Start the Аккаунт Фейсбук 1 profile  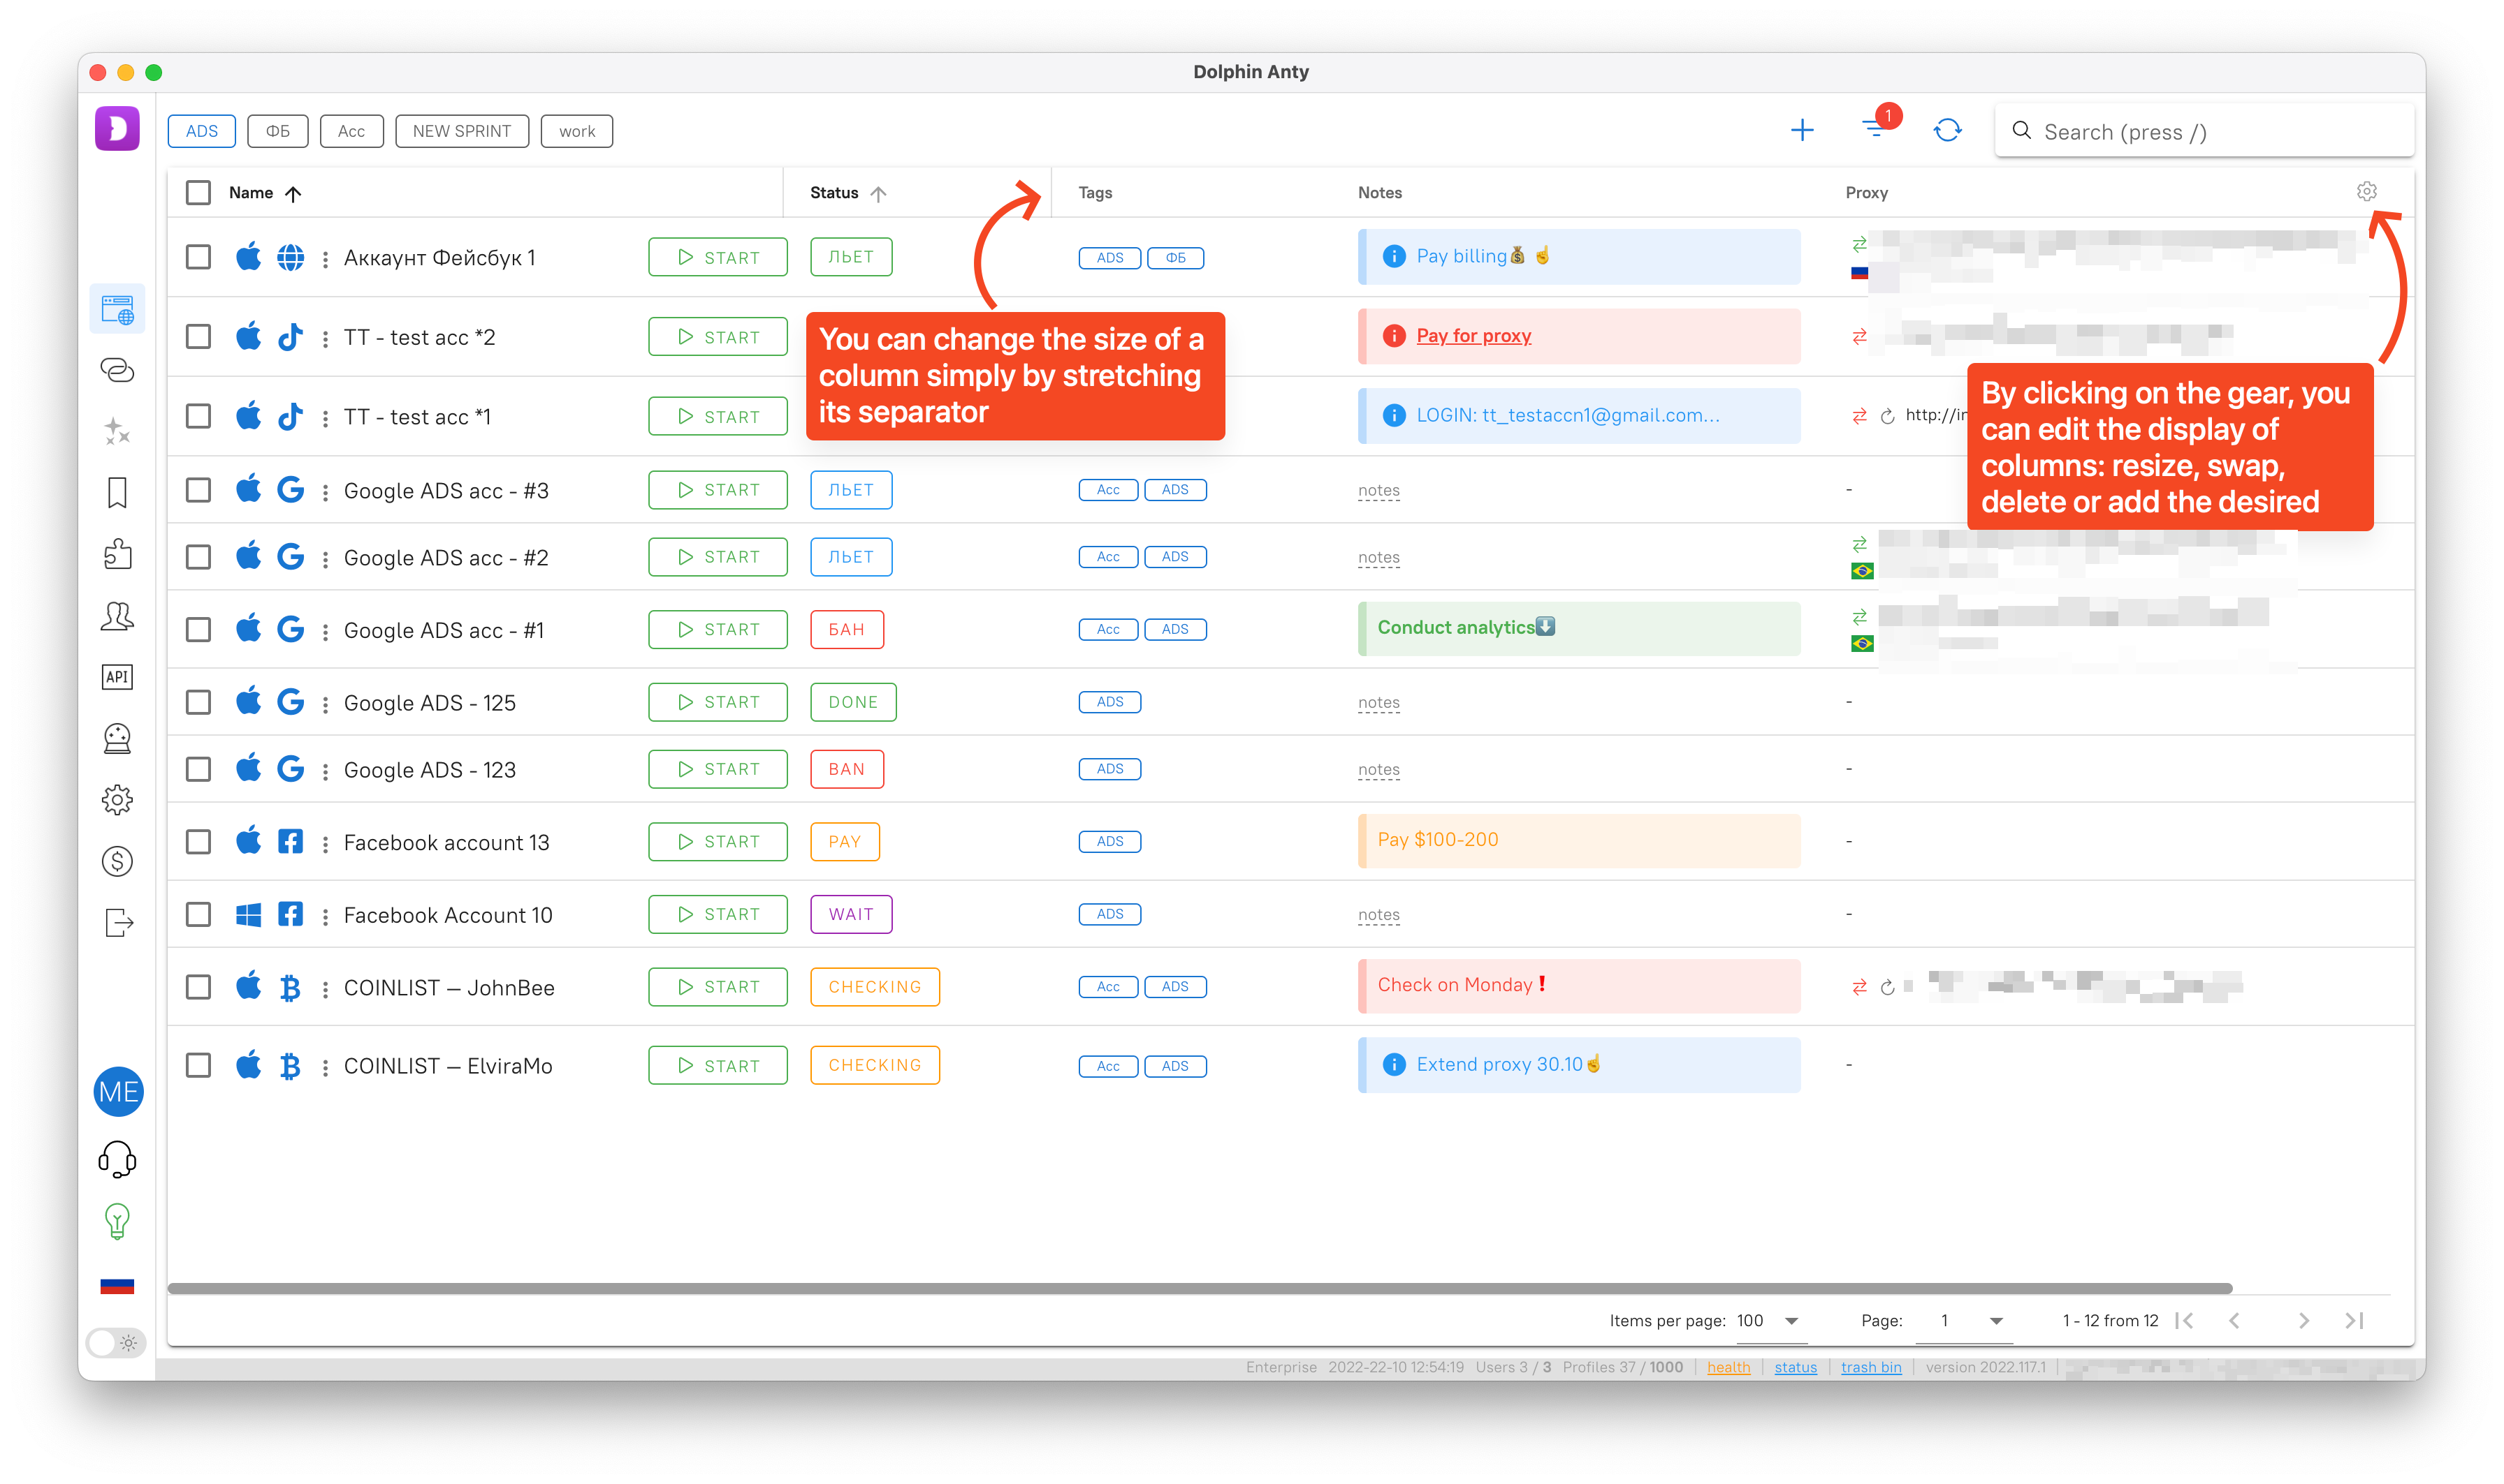click(718, 257)
